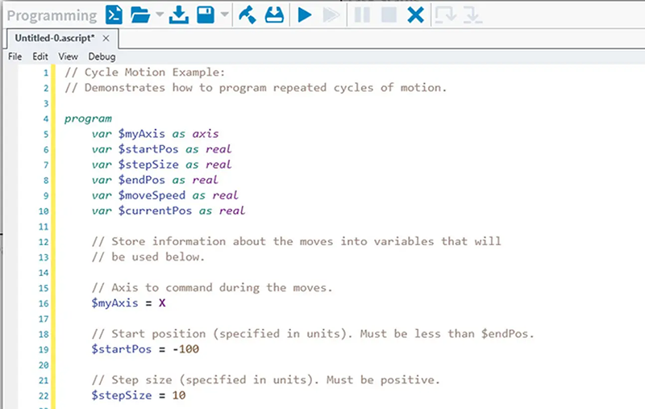Click the download/import arrow icon
This screenshot has height=409, width=645.
[x=178, y=14]
